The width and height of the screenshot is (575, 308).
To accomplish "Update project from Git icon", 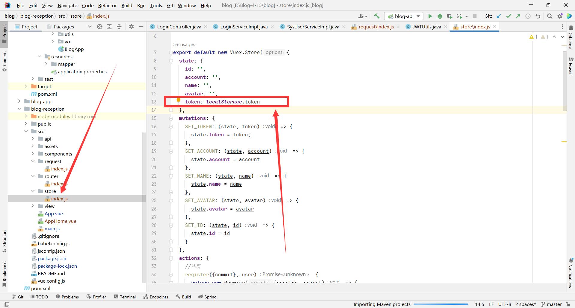I will coord(499,16).
